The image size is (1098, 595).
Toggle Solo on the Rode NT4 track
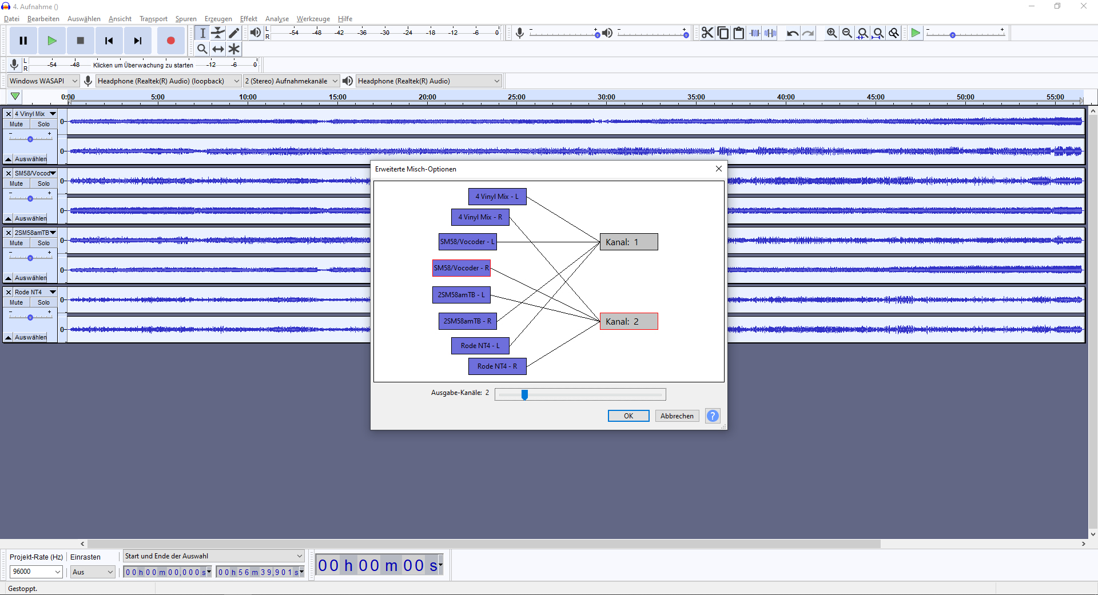coord(43,302)
